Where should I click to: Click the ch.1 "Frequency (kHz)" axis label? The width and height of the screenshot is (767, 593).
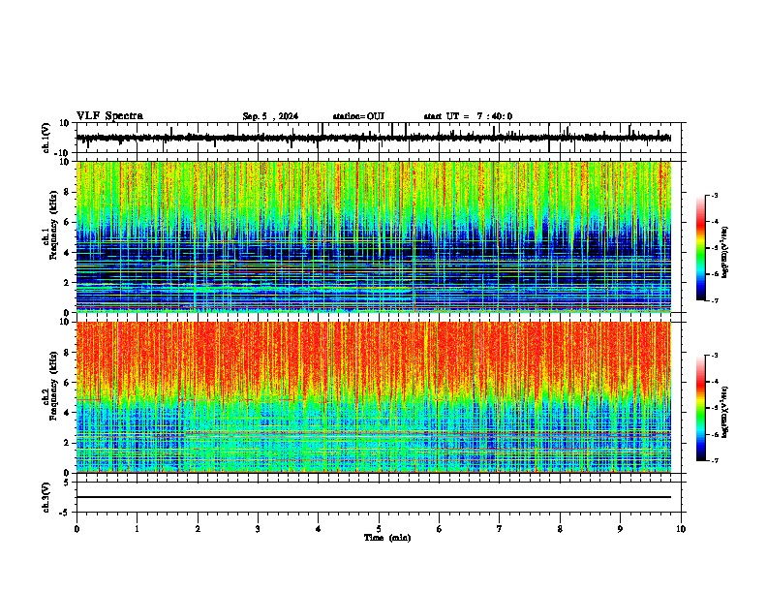click(x=53, y=226)
